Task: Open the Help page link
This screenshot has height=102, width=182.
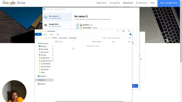Action: 152,3
